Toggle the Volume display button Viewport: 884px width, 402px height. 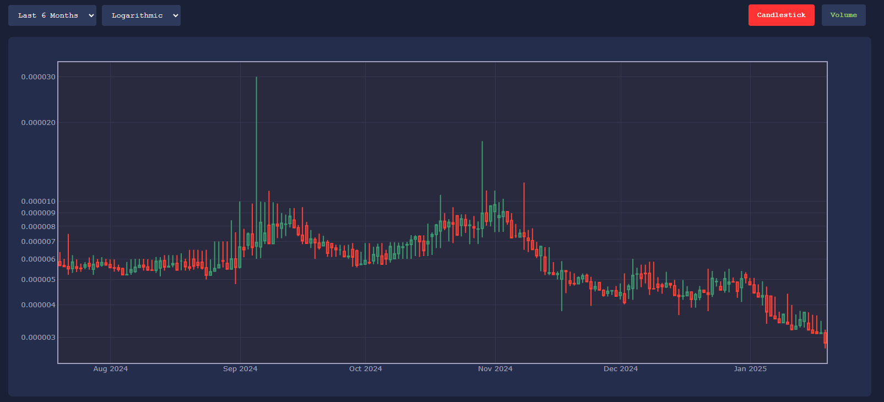tap(843, 15)
